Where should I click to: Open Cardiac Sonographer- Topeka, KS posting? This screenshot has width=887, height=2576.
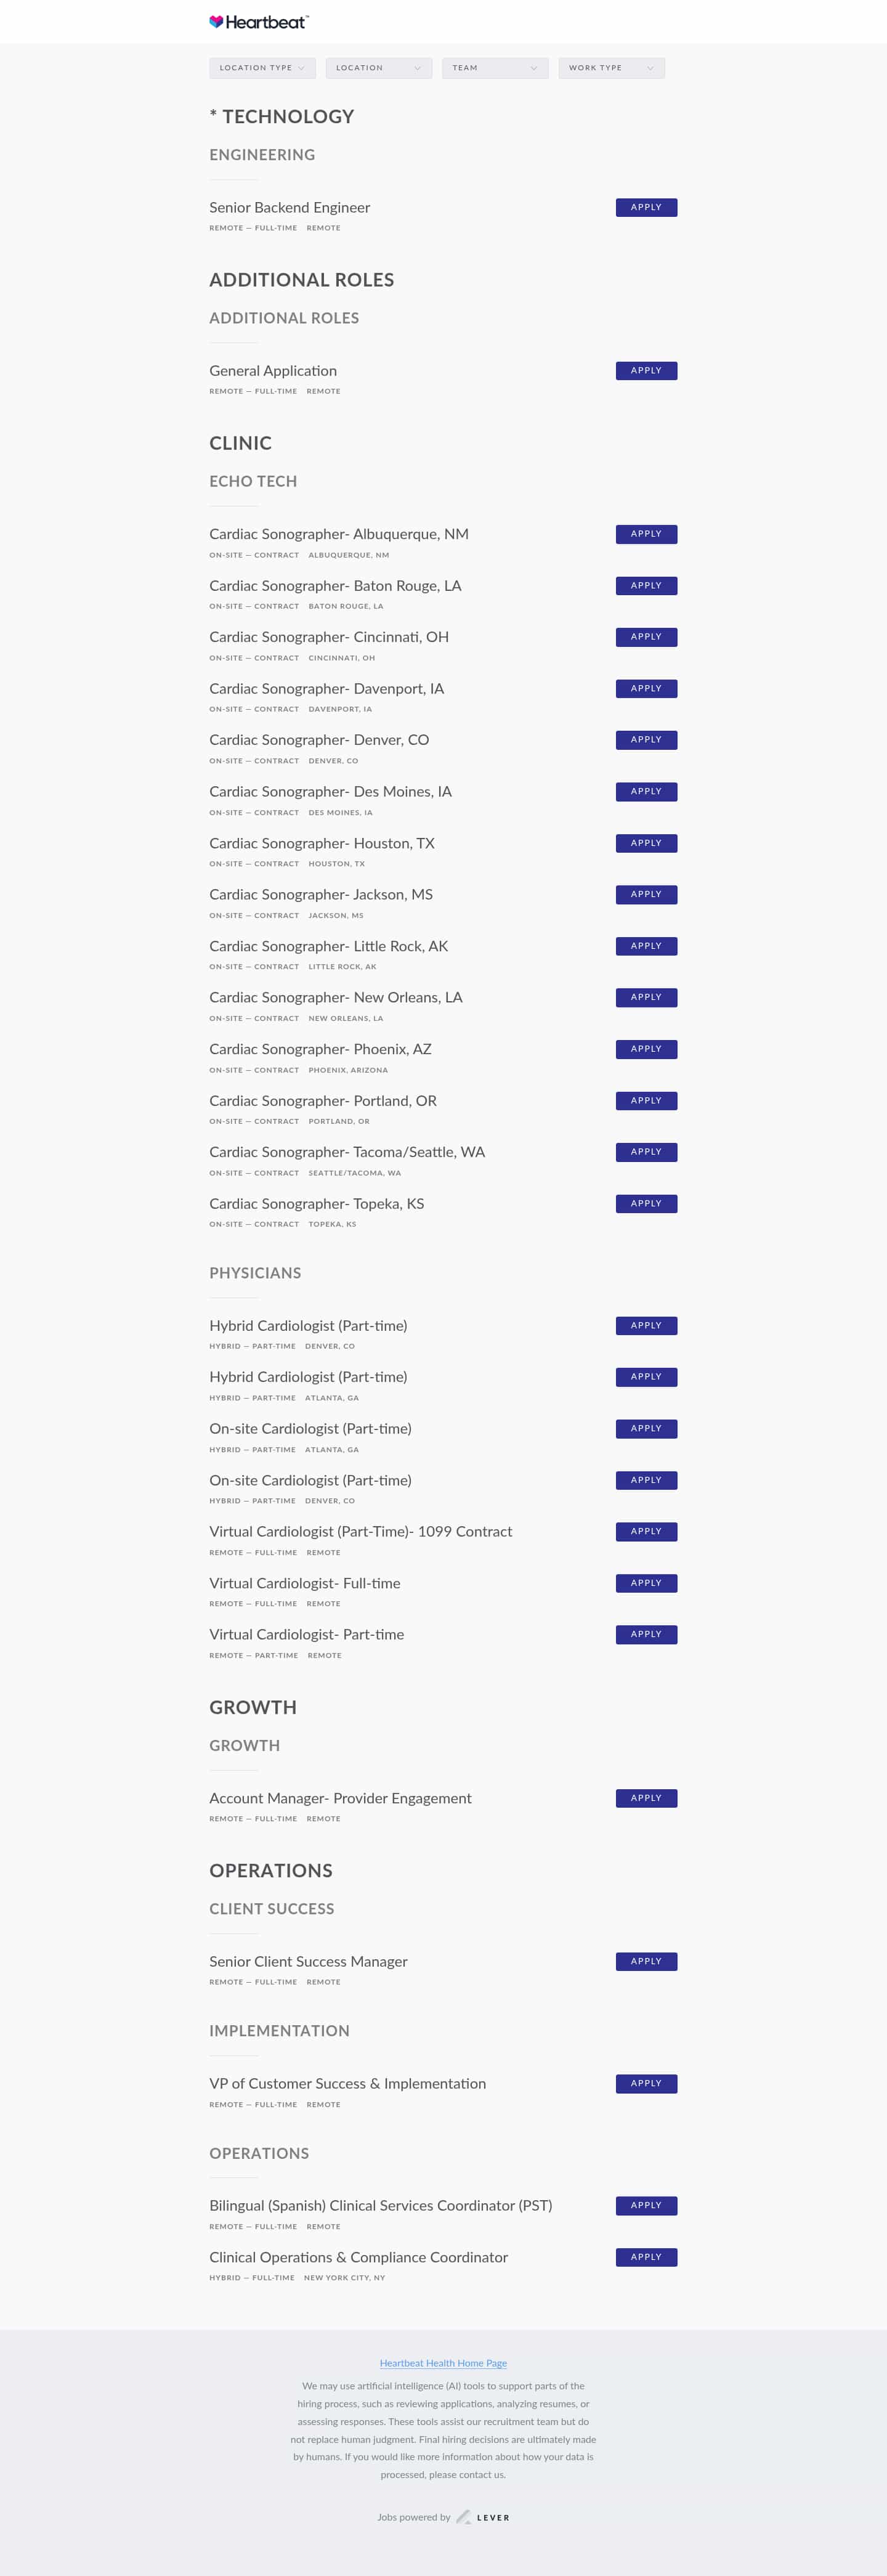coord(316,1204)
